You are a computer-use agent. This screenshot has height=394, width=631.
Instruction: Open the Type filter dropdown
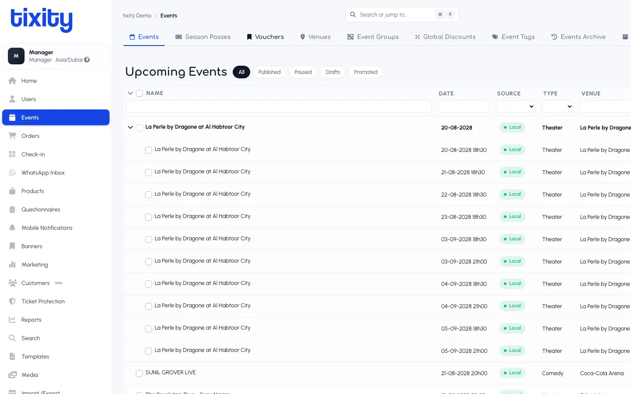coord(557,106)
